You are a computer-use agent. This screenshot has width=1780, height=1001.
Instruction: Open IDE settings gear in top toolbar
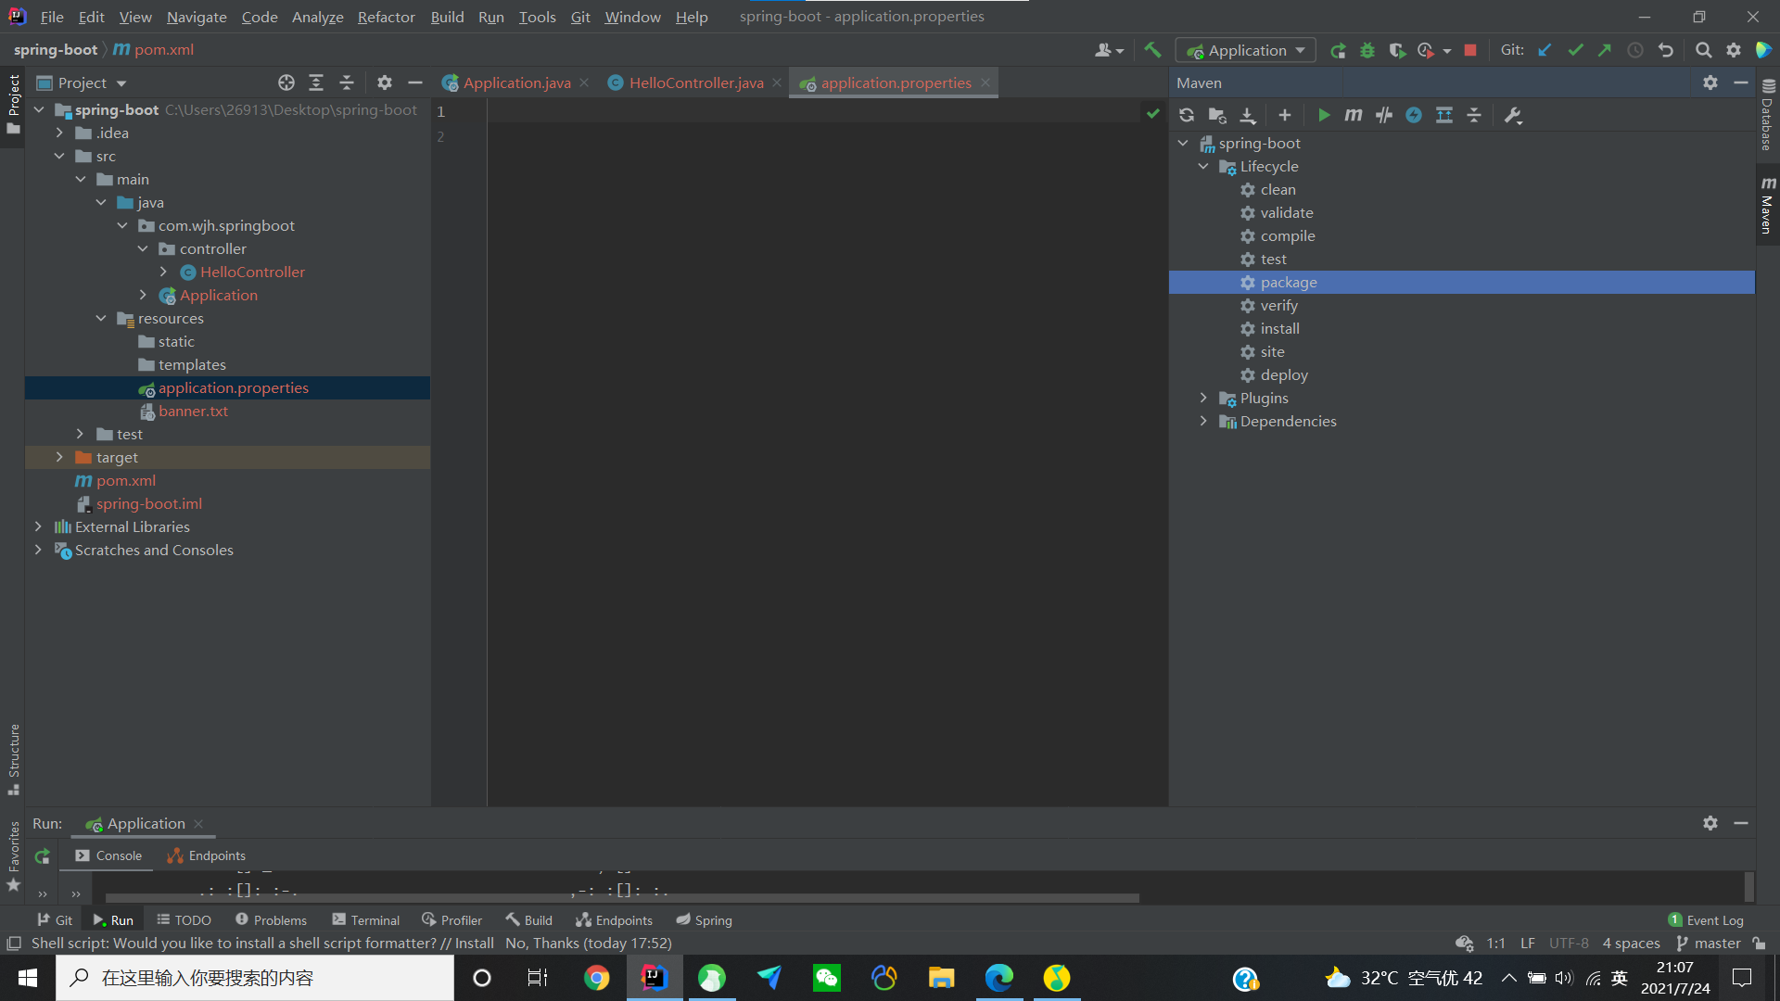[x=1734, y=50]
